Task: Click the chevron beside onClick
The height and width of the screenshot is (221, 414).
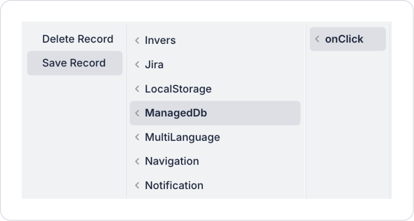Action: click(317, 39)
